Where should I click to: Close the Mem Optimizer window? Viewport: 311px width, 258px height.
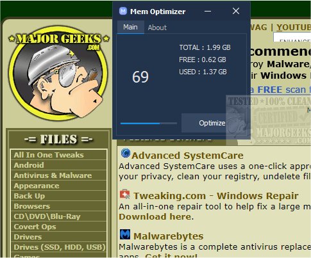coord(236,11)
